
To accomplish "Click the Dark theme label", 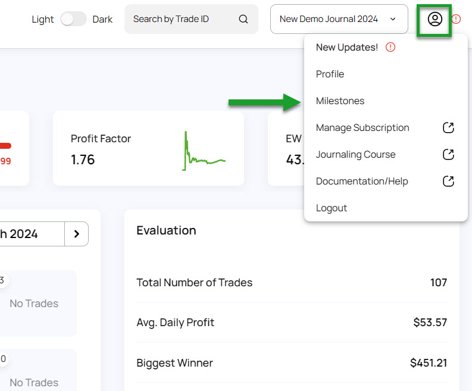I will click(x=102, y=19).
